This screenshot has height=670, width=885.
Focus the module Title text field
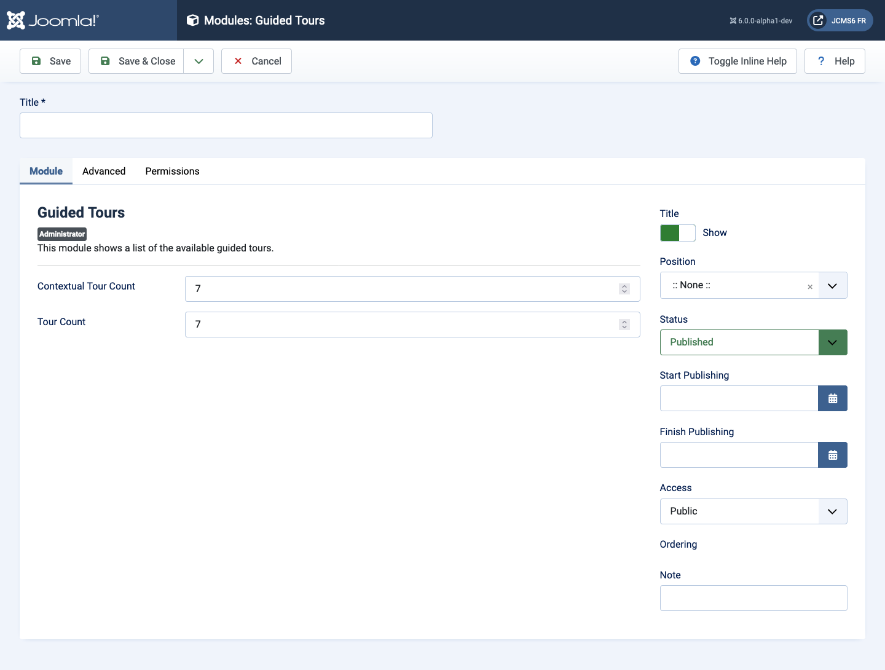226,125
